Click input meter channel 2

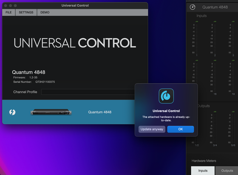coord(215,39)
